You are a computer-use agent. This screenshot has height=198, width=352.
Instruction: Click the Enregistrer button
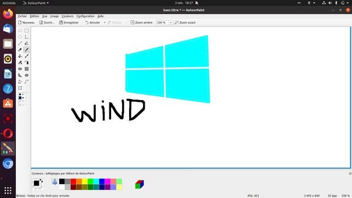(69, 23)
